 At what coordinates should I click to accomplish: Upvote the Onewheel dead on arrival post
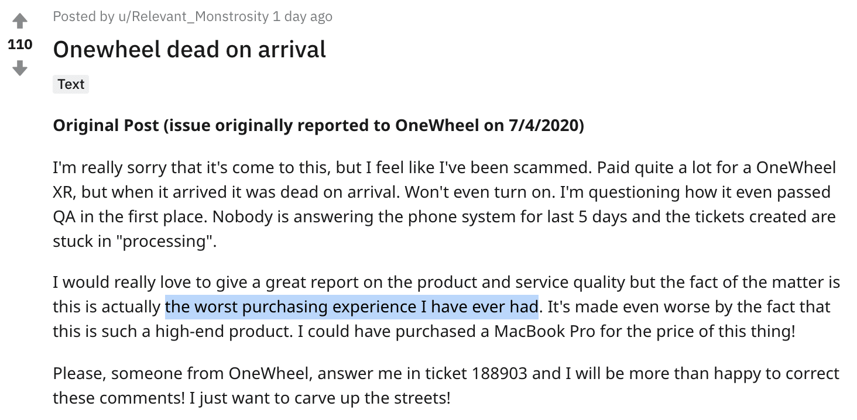pyautogui.click(x=20, y=22)
